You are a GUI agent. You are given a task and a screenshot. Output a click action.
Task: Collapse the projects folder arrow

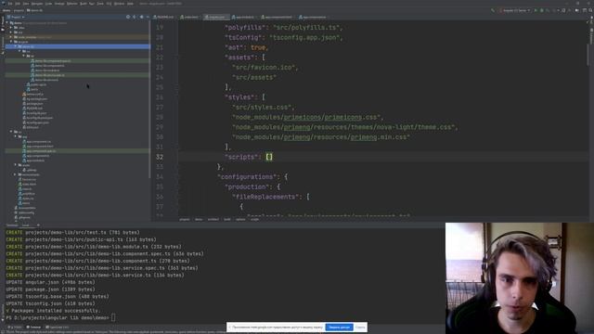(x=10, y=42)
